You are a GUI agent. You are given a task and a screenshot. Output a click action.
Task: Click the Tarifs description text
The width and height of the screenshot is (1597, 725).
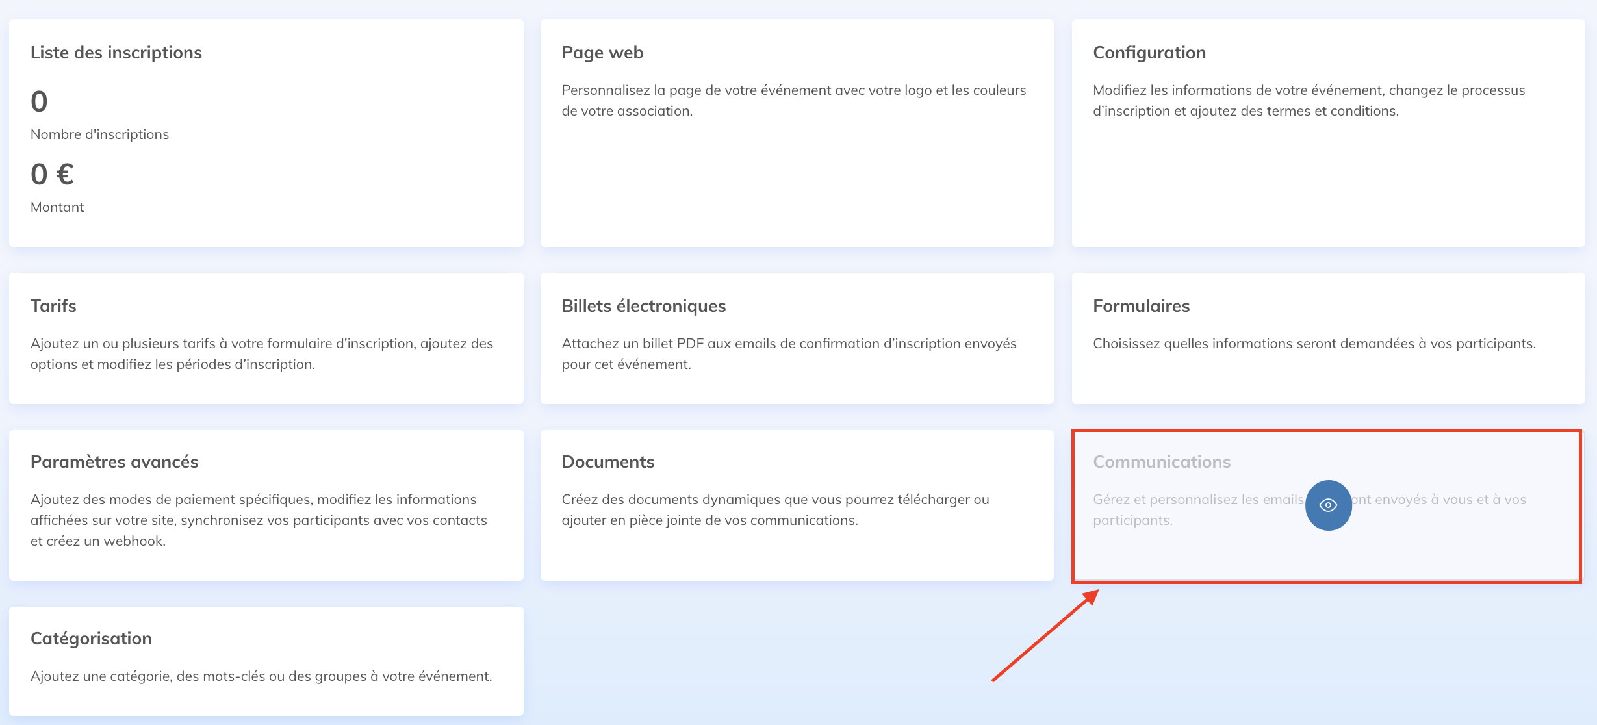(261, 353)
